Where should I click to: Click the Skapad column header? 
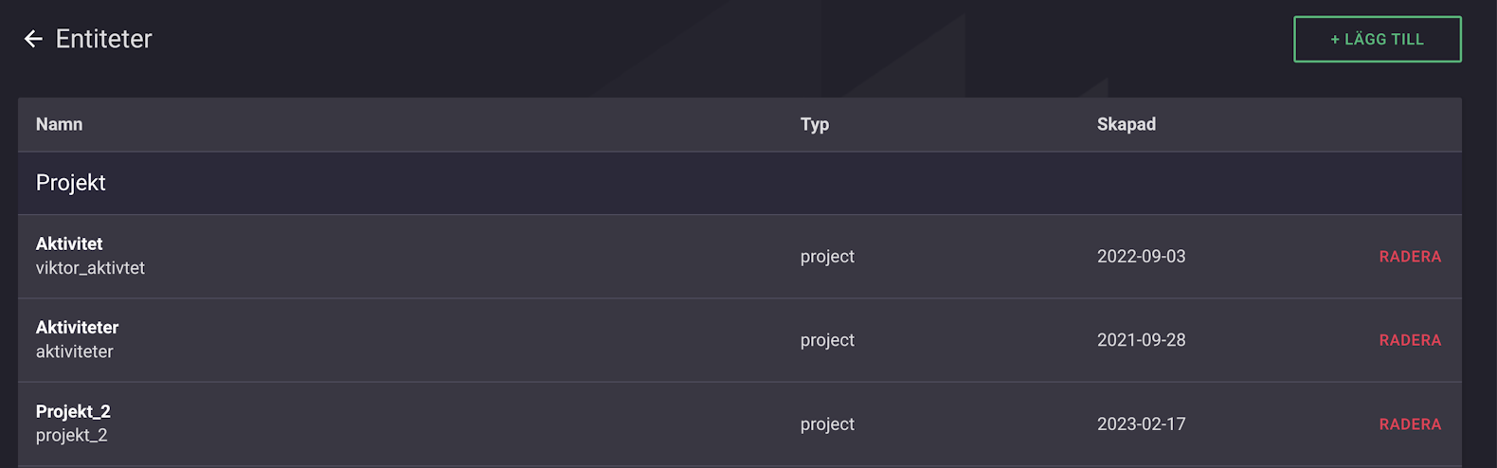click(1126, 124)
